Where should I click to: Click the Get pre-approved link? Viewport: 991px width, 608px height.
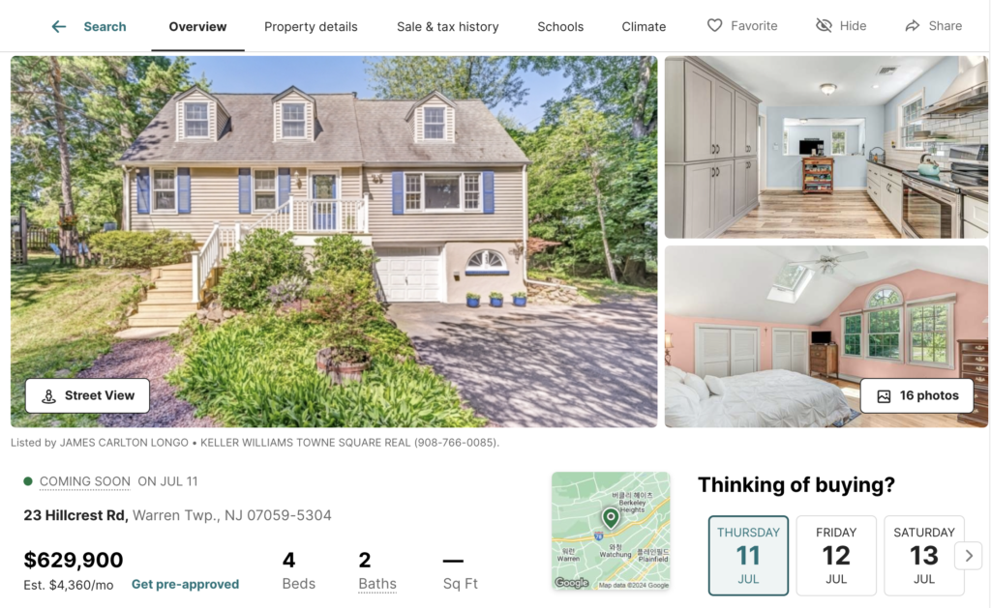click(185, 584)
